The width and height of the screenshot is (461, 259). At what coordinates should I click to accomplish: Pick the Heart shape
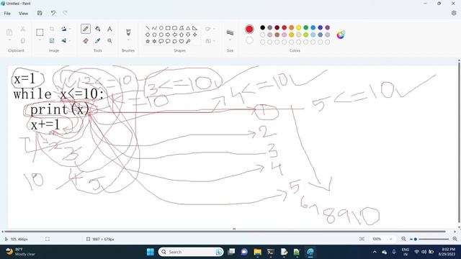coord(182,42)
